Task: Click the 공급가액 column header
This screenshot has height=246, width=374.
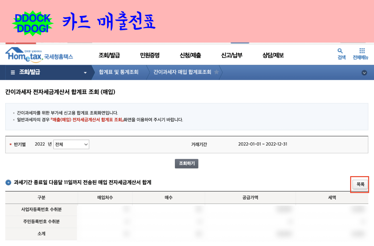Action: [x=249, y=197]
